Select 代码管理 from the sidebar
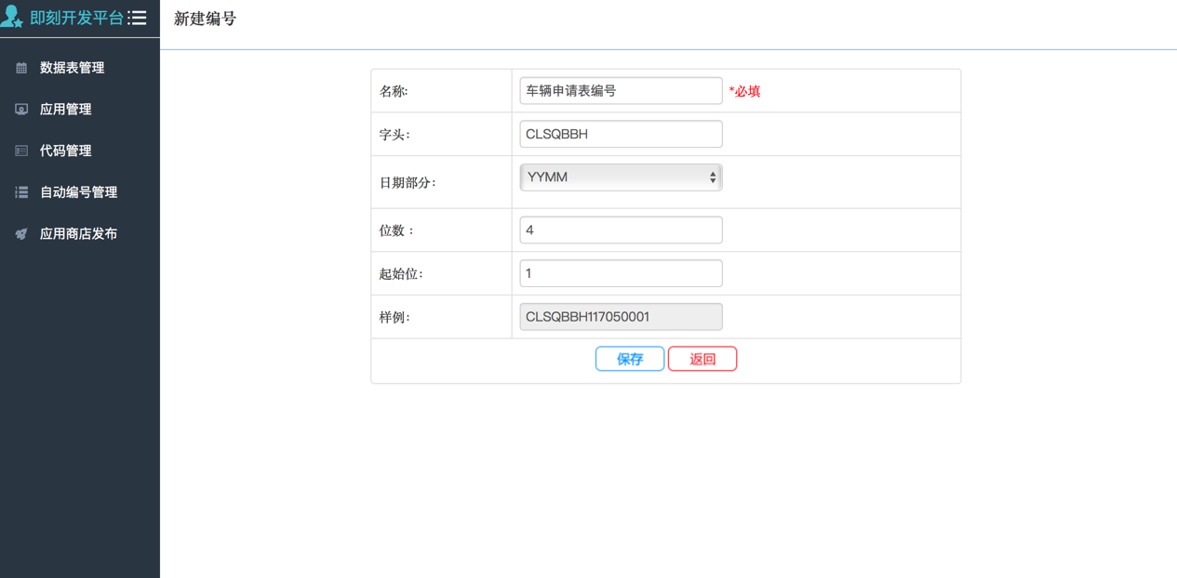This screenshot has width=1177, height=578. 65,151
